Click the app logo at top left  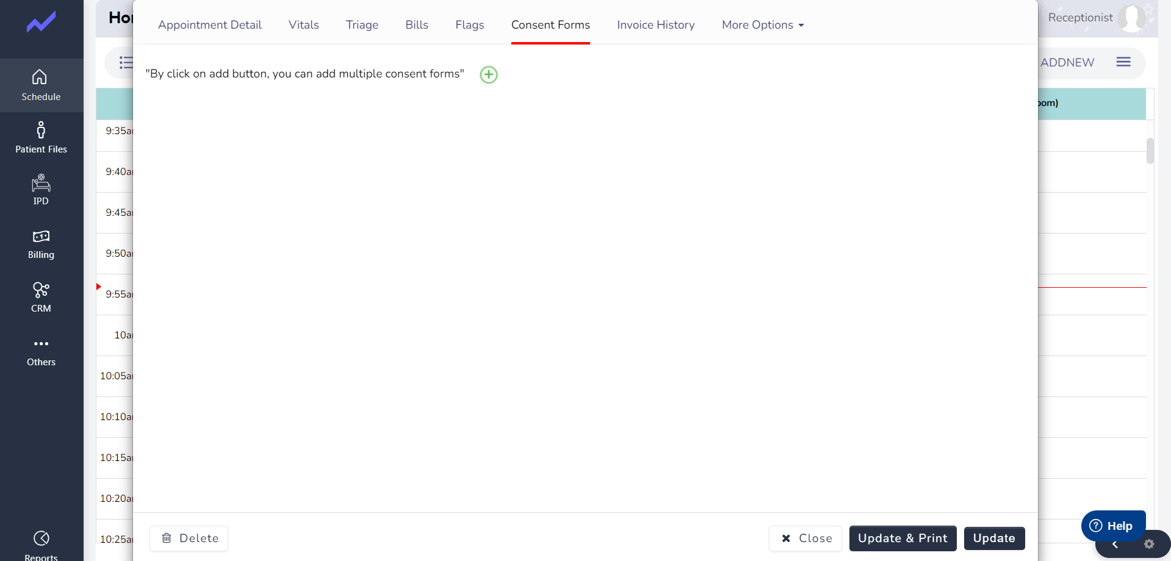[41, 23]
